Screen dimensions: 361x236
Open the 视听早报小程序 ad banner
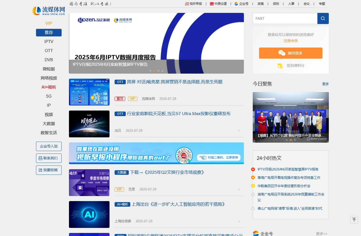(156, 153)
